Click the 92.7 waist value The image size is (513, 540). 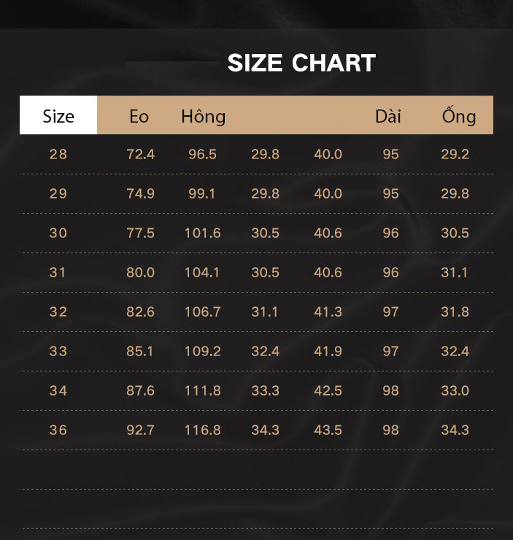click(x=140, y=430)
